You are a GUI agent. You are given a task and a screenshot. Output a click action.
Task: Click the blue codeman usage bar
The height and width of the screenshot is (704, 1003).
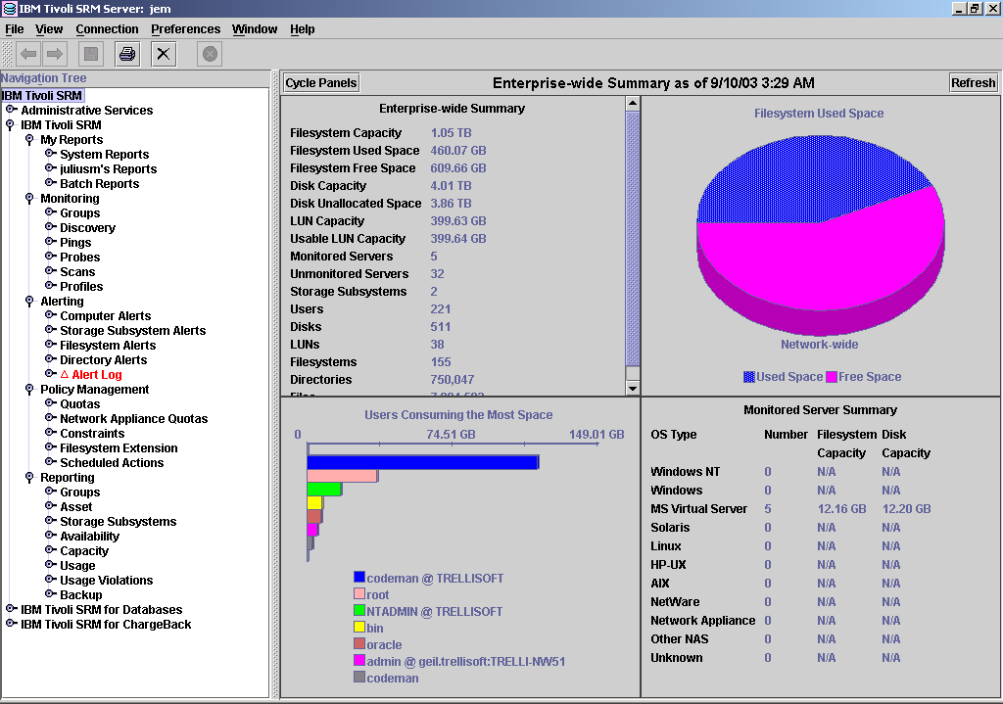click(423, 462)
